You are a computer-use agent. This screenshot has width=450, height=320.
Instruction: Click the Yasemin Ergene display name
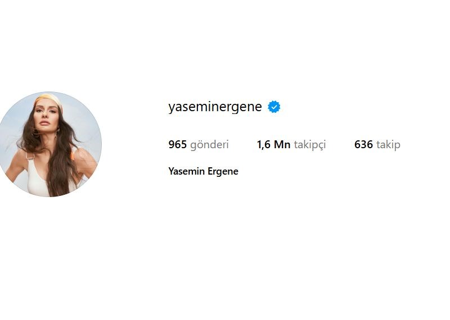[x=203, y=171]
